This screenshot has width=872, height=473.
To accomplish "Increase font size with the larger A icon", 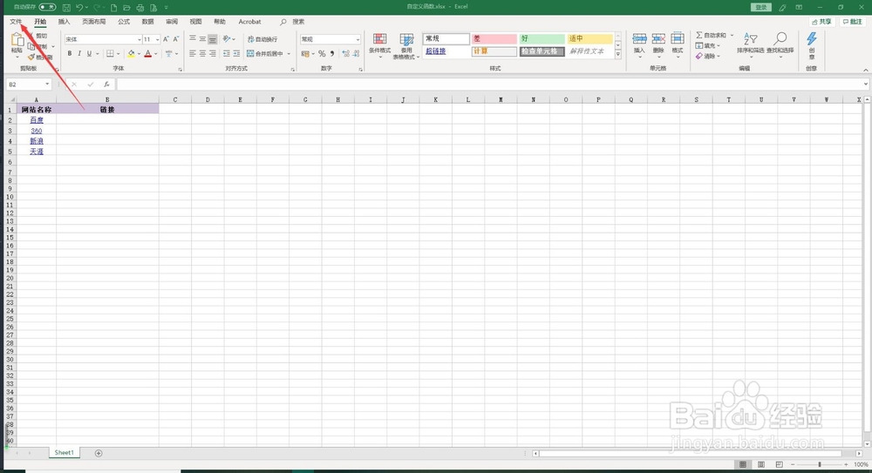I will point(166,39).
